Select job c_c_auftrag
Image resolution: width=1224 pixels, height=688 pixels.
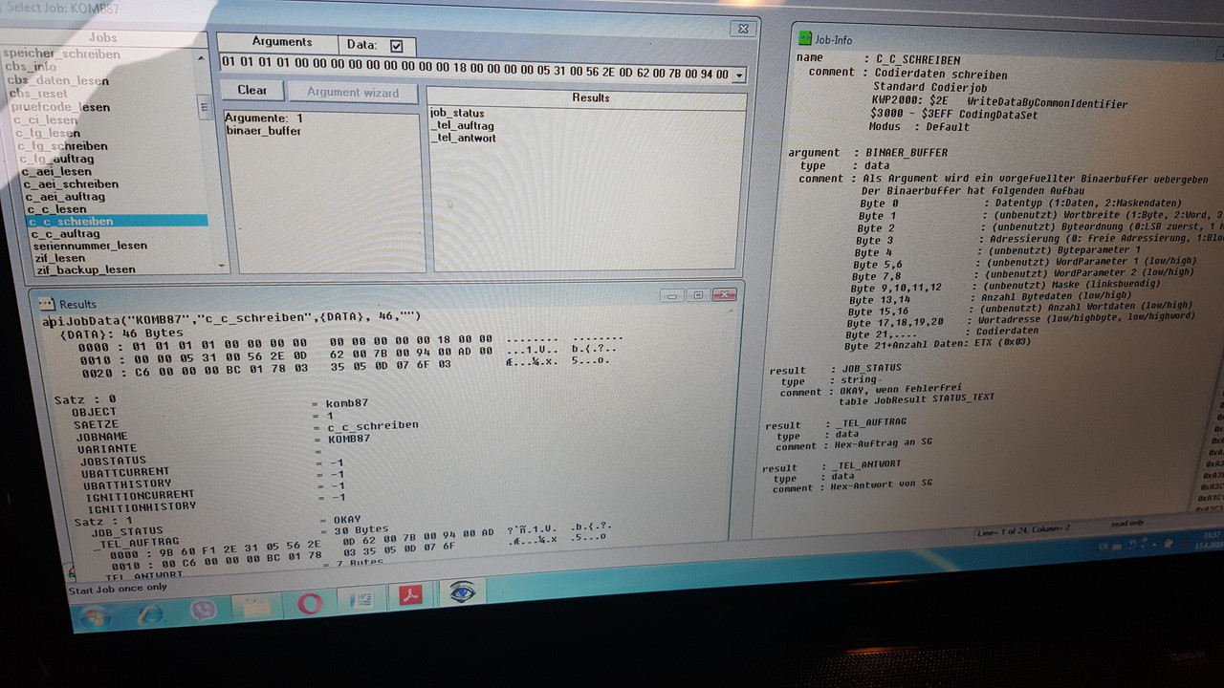[65, 233]
